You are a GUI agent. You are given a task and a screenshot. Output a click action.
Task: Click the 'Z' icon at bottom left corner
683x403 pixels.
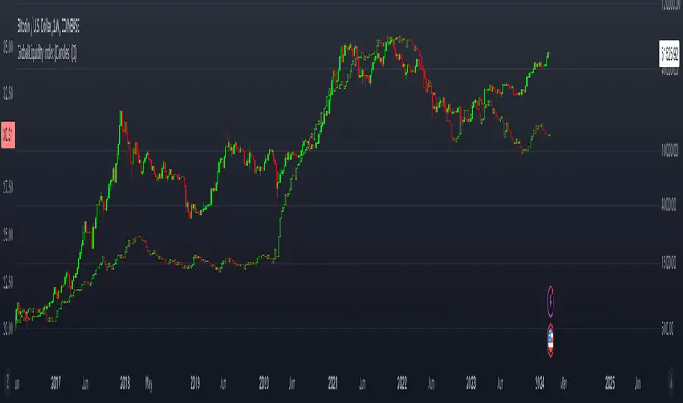pyautogui.click(x=9, y=381)
